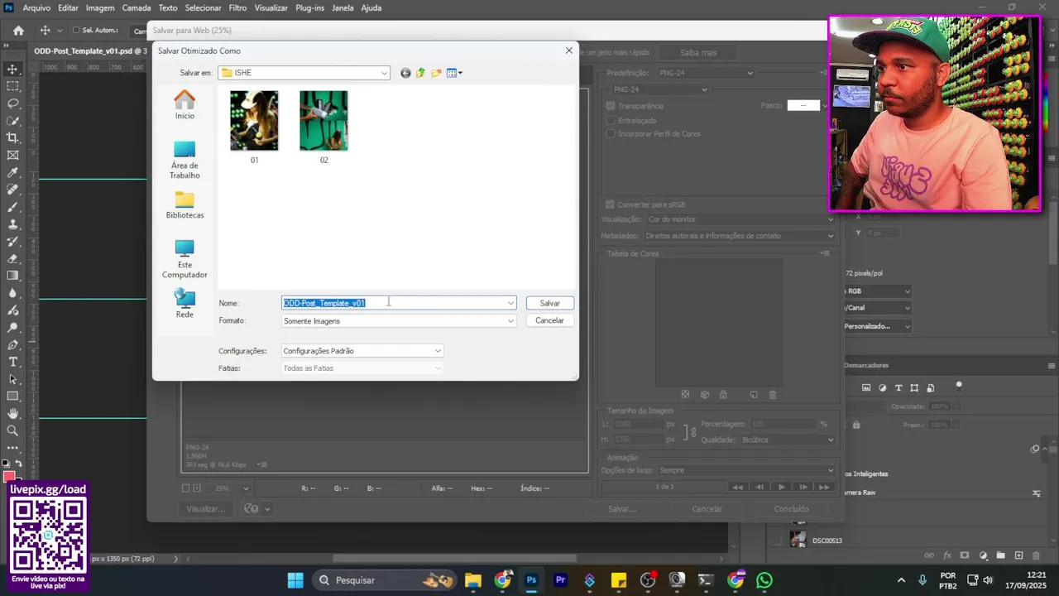
Task: Click Salvar in the save dialog
Action: [x=550, y=303]
